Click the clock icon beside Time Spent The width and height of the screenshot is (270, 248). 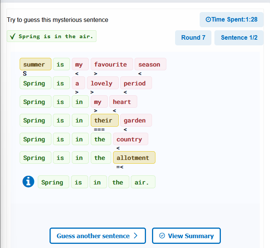(x=208, y=19)
